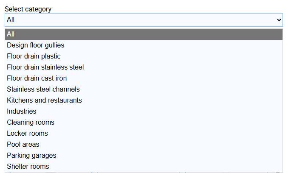The height and width of the screenshot is (173, 291).
Task: Pick Cleaning rooms from list
Action: pyautogui.click(x=31, y=122)
